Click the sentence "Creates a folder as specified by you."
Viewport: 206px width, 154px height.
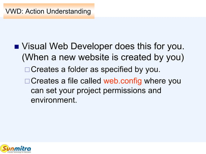click(x=96, y=70)
